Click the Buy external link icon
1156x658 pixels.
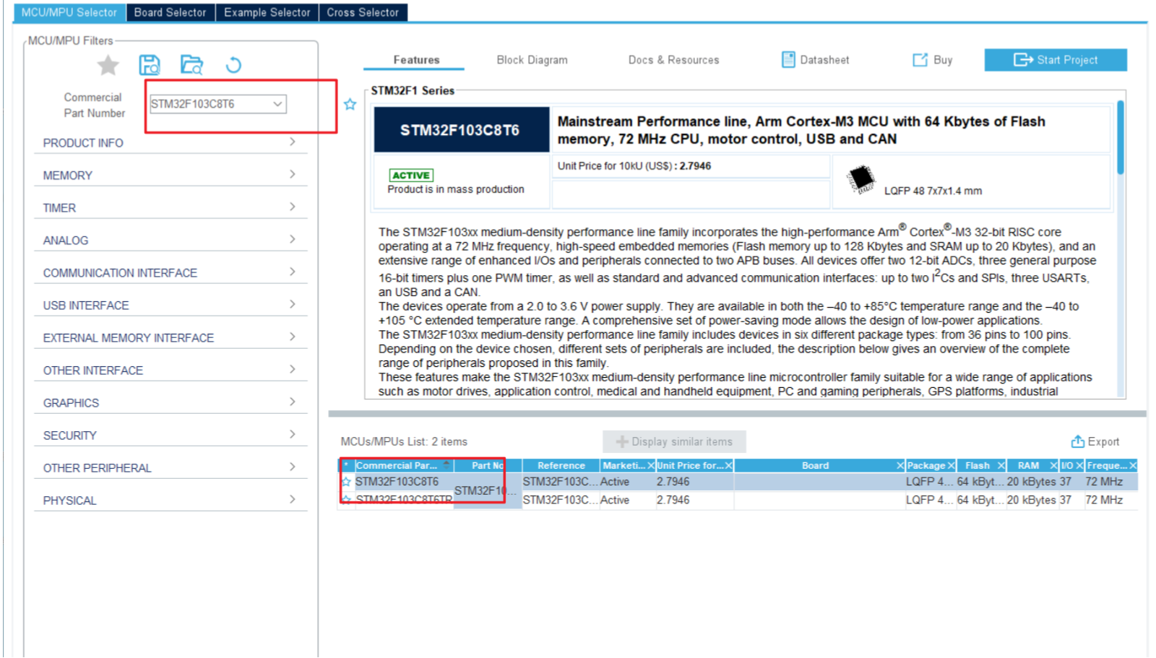pyautogui.click(x=920, y=60)
